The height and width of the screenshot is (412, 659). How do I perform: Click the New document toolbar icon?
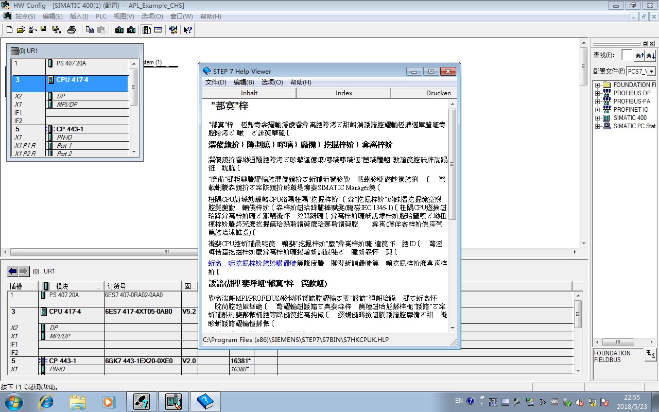click(9, 30)
